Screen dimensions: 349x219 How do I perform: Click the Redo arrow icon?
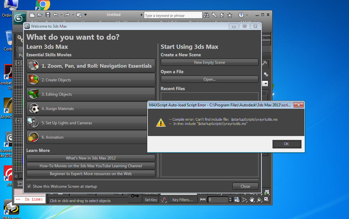(x=67, y=15)
